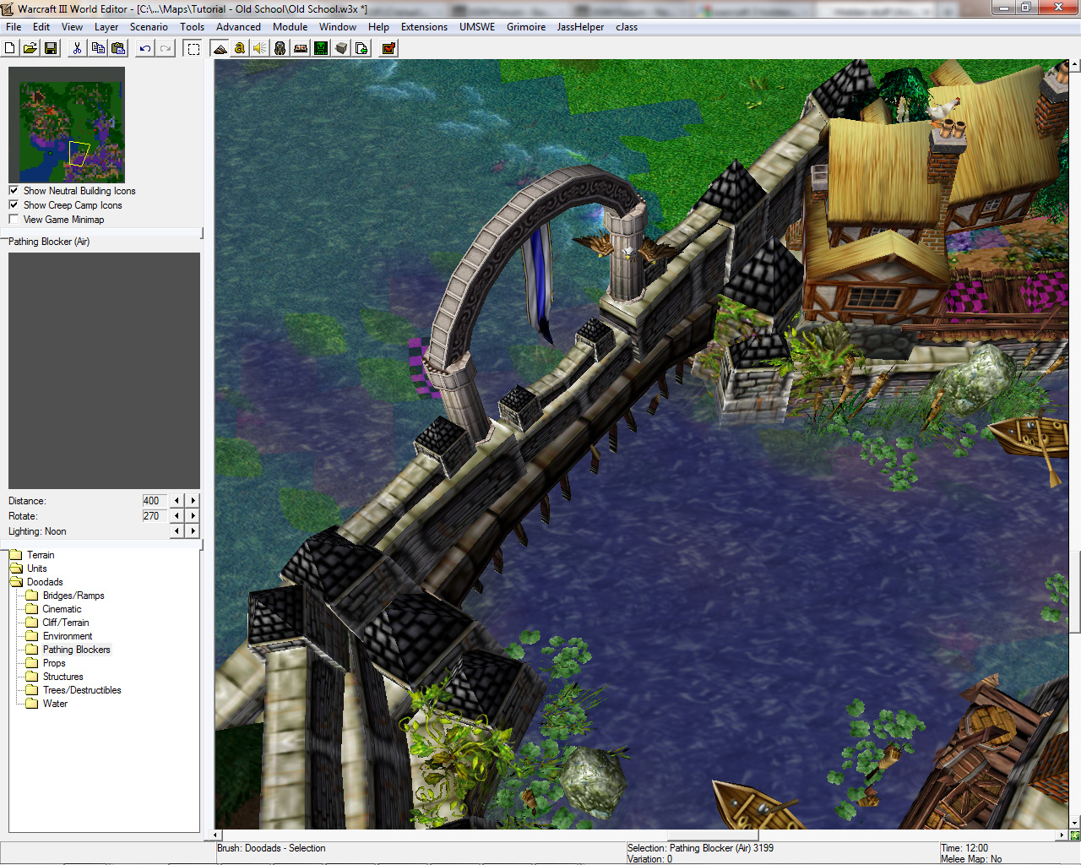Screen dimensions: 1081x865
Task: Open the Sound Editor speaker icon
Action: tap(260, 48)
